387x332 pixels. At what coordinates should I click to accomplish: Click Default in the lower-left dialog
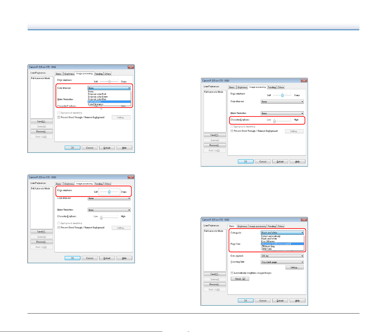pyautogui.click(x=107, y=258)
